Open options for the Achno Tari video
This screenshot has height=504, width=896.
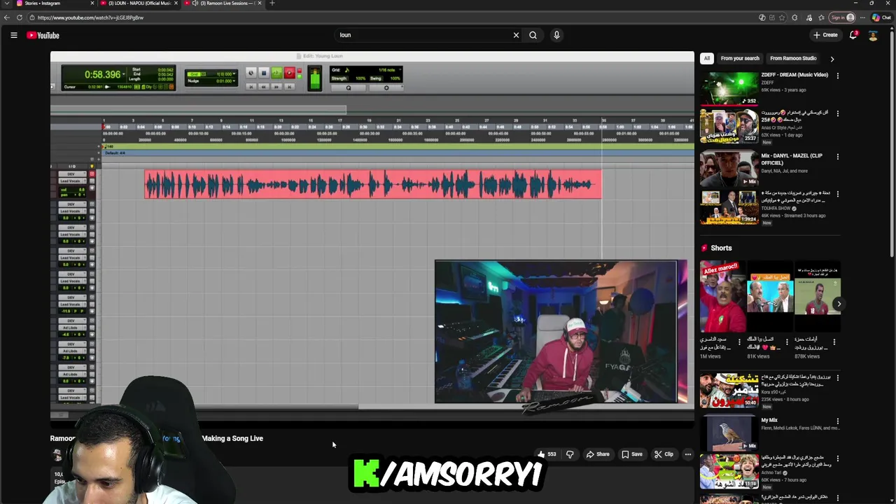tap(837, 458)
